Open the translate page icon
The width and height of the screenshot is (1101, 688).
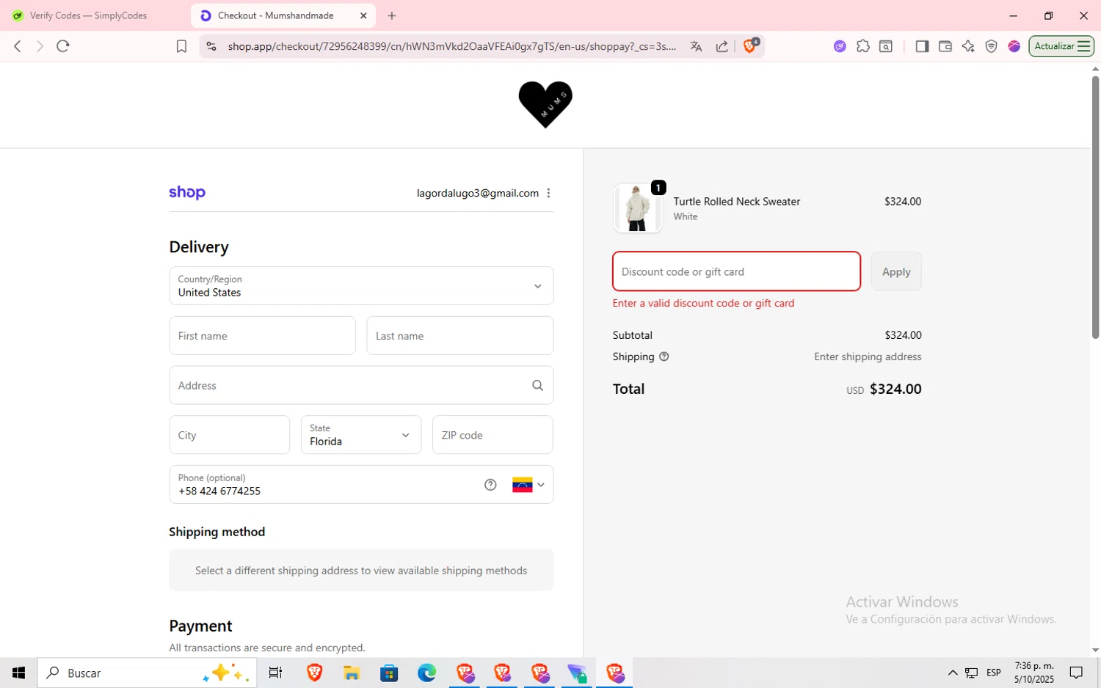click(x=696, y=46)
